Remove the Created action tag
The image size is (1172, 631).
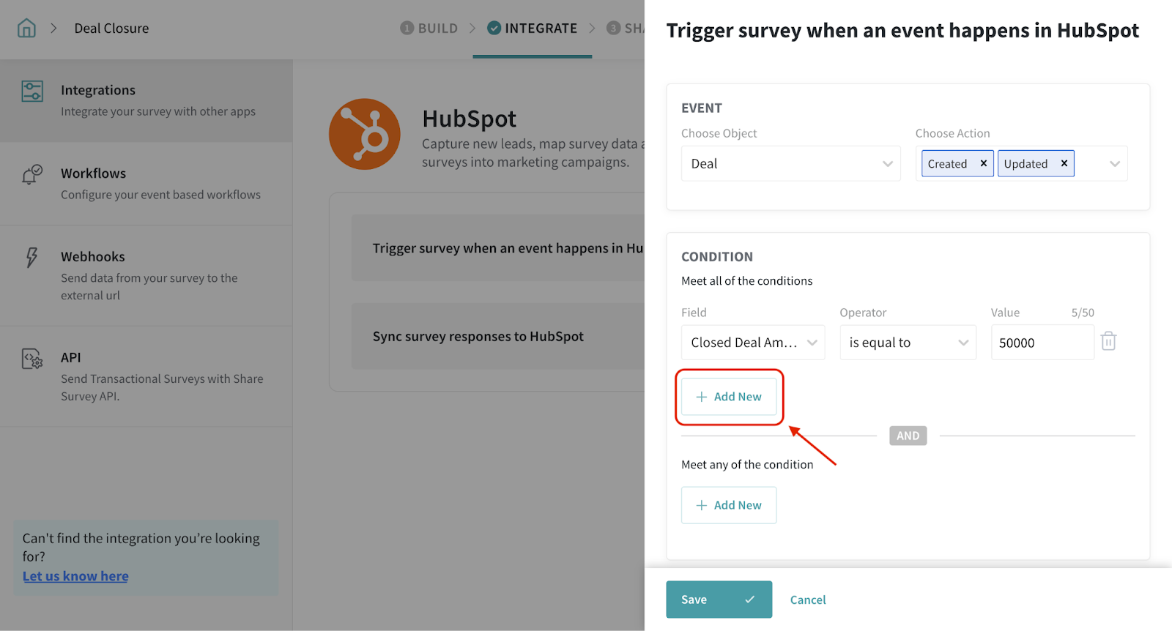[983, 163]
